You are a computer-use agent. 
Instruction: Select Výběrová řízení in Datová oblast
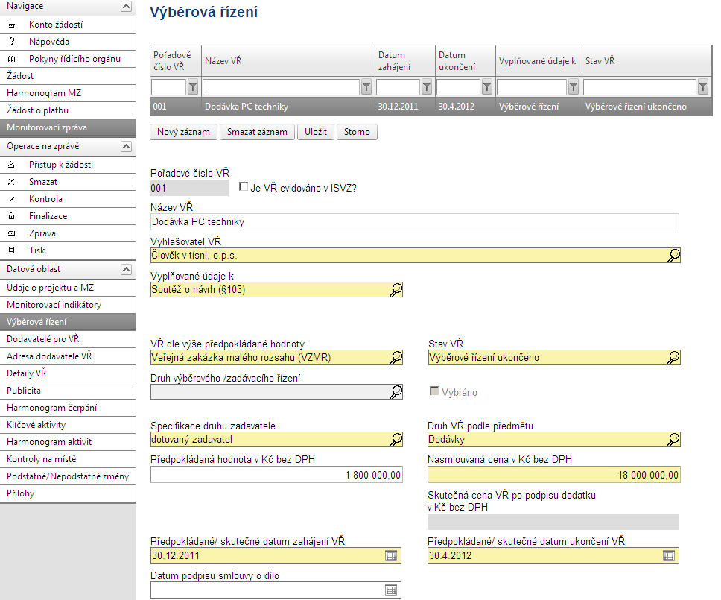[68, 322]
